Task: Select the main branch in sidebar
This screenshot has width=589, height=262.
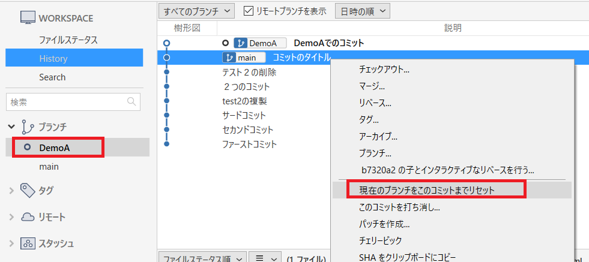Action: [49, 167]
